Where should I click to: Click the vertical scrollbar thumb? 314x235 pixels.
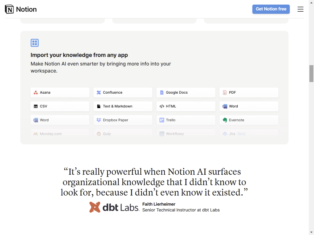[x=312, y=73]
